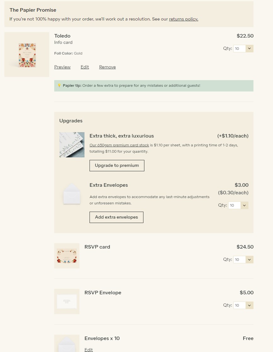Click the Extra Envelopes envelope image
Image resolution: width=273 pixels, height=352 pixels.
click(x=72, y=194)
